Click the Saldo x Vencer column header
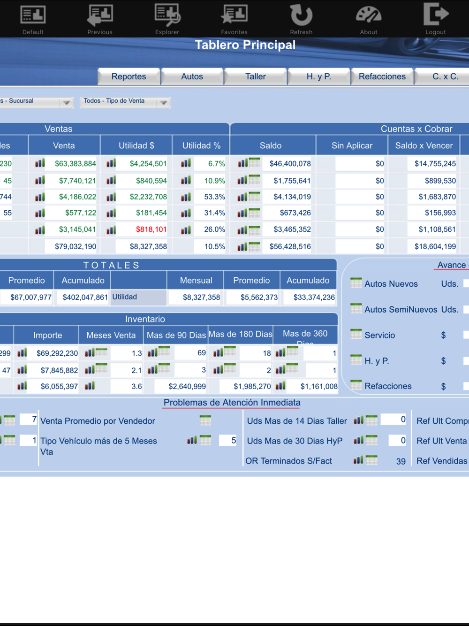The height and width of the screenshot is (626, 469). click(424, 145)
